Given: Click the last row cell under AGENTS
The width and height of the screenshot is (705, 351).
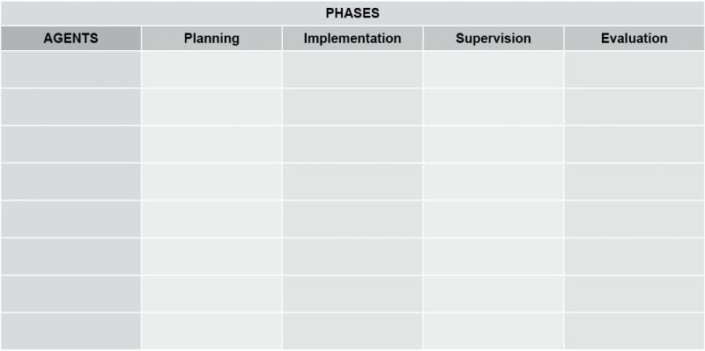Looking at the screenshot, I should 71,332.
